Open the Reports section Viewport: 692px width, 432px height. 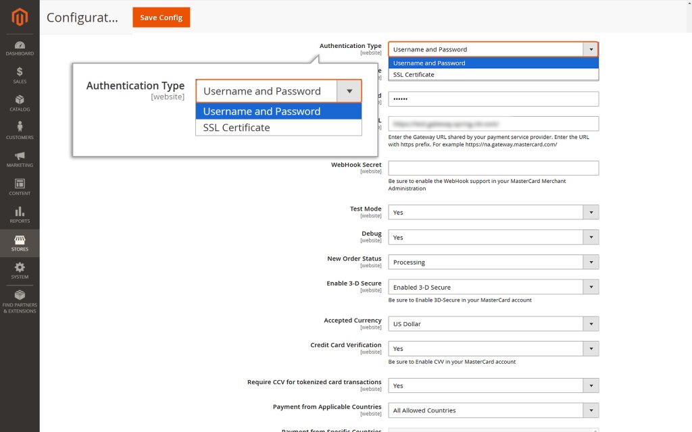(20, 213)
